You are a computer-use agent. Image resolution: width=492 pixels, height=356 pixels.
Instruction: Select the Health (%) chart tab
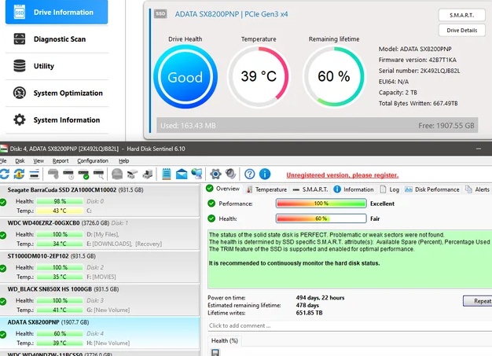(224, 340)
